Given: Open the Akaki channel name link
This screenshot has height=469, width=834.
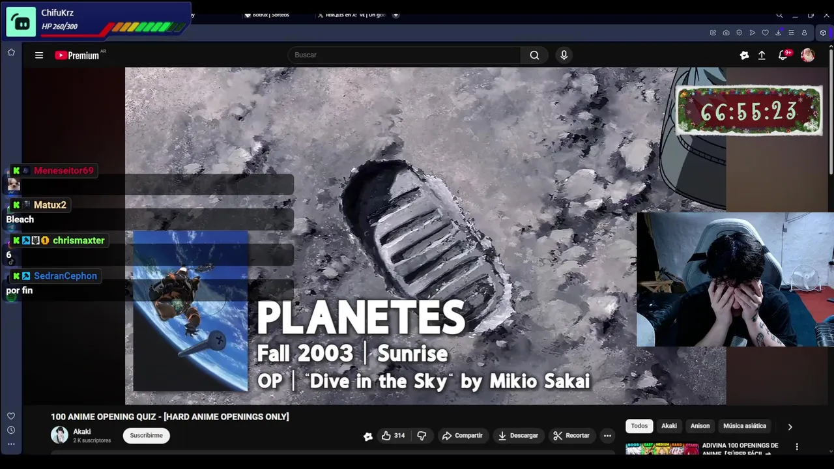Looking at the screenshot, I should [82, 432].
